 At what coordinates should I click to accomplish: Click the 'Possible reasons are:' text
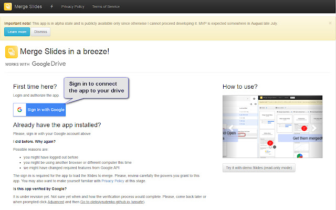point(30,149)
